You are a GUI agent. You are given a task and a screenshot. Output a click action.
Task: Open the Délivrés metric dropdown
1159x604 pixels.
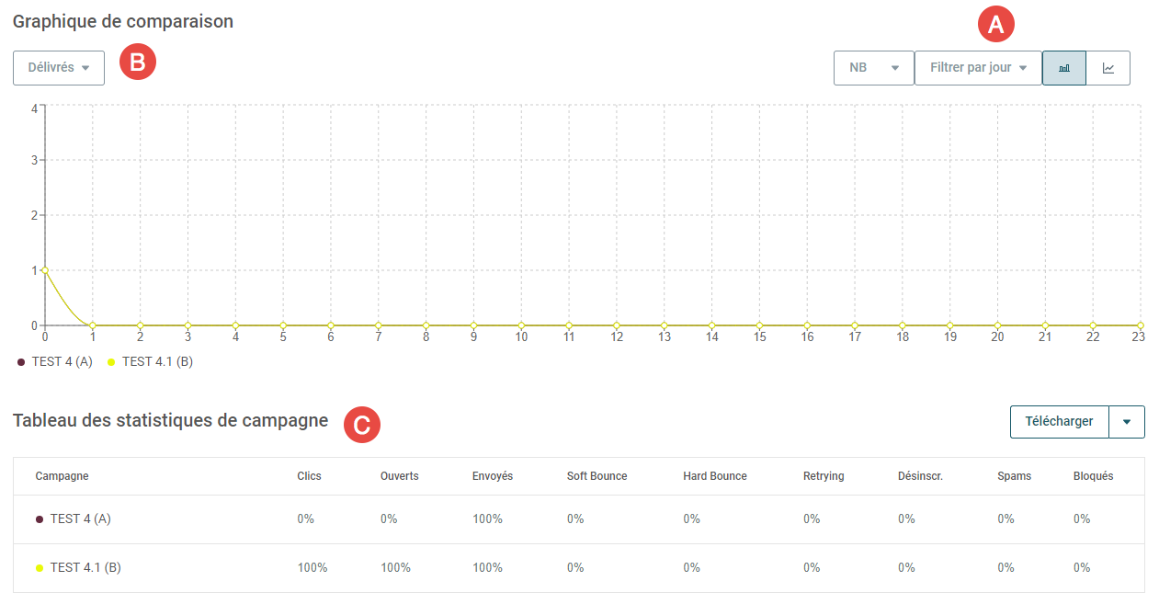click(59, 68)
